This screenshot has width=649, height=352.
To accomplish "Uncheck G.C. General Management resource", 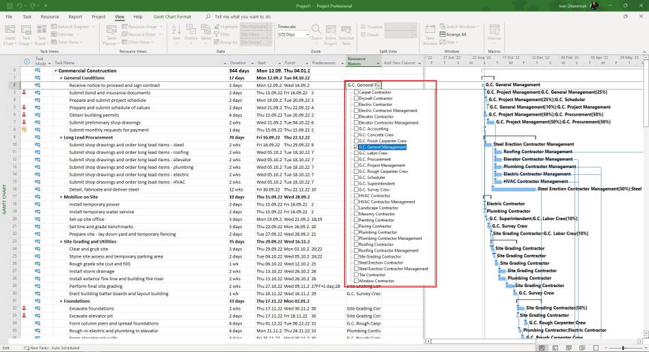I will (x=357, y=147).
